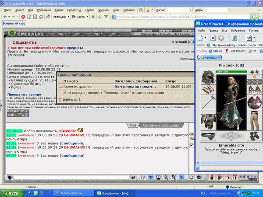Click the green circle icon in AutoCombats toolbar
Image resolution: width=263 pixels, height=197 pixels.
[93, 17]
